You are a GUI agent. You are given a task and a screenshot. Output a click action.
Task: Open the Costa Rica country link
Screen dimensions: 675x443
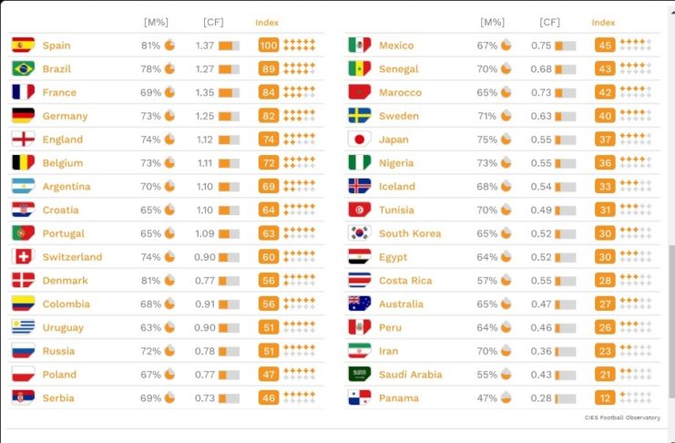pos(405,281)
